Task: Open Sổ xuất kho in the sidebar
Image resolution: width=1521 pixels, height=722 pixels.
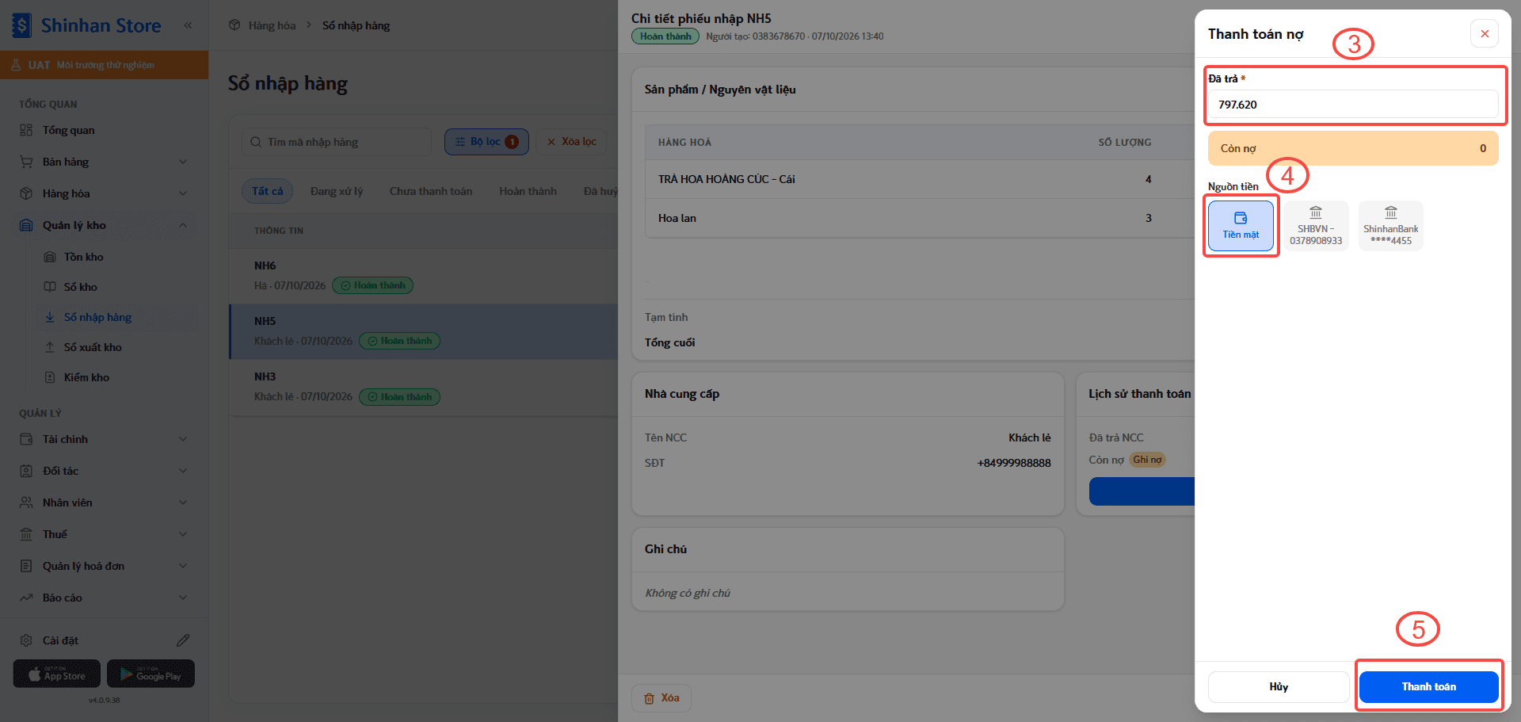Action: [117, 347]
